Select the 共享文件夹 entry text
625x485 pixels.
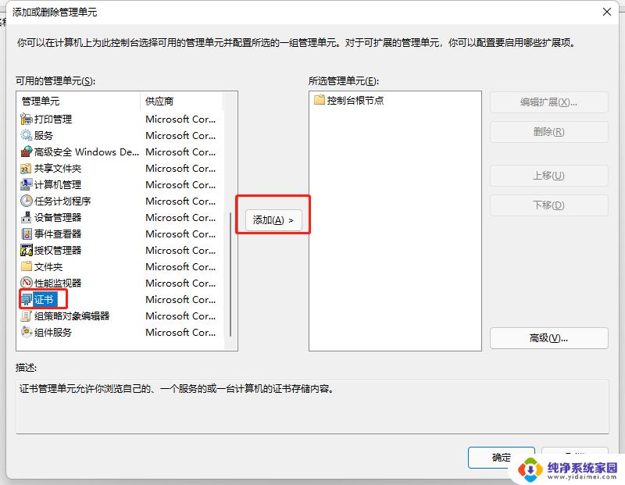[x=58, y=168]
